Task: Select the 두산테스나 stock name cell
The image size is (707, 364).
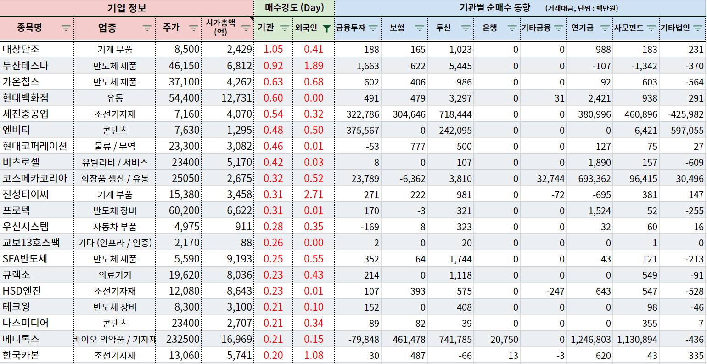Action: 37,65
